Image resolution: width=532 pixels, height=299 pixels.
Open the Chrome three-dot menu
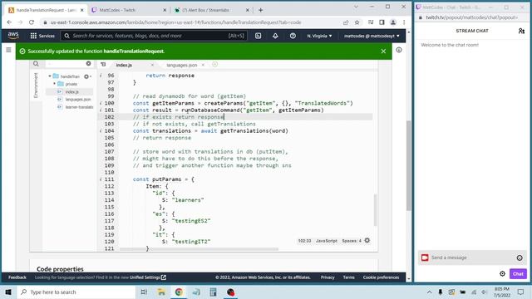[x=404, y=22]
